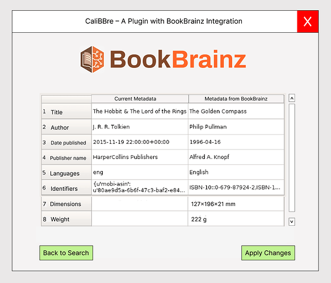Click the Back to Search button

point(66,252)
